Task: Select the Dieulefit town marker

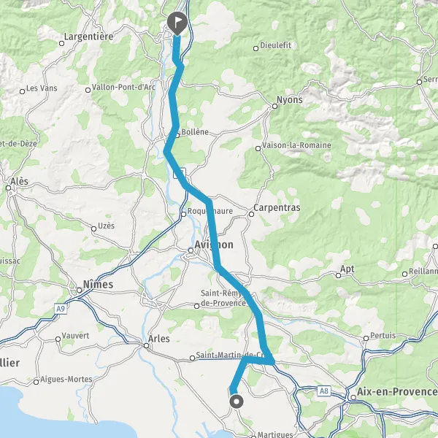Action: [255, 49]
